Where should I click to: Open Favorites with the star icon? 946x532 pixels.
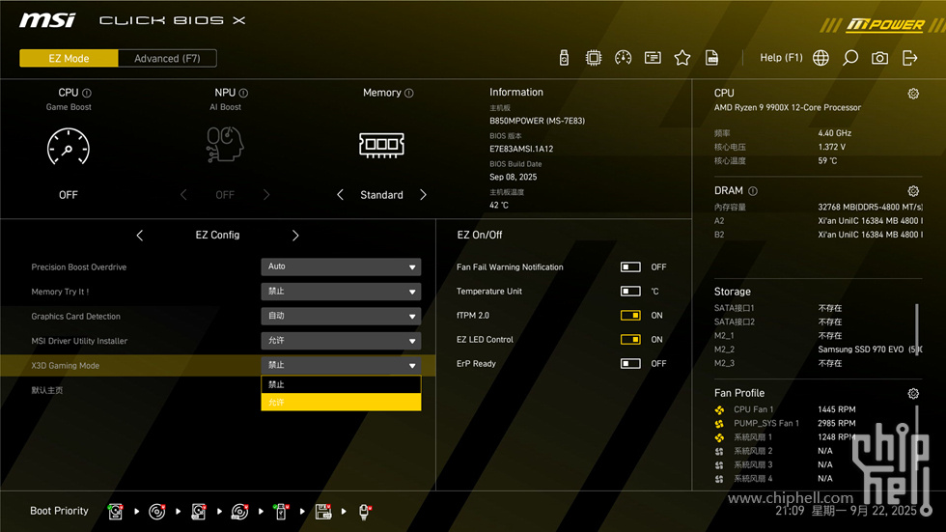tap(682, 58)
